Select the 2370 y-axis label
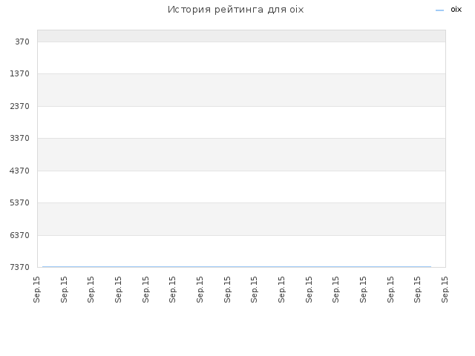Image resolution: width=475 pixels, height=356 pixels. (20, 106)
